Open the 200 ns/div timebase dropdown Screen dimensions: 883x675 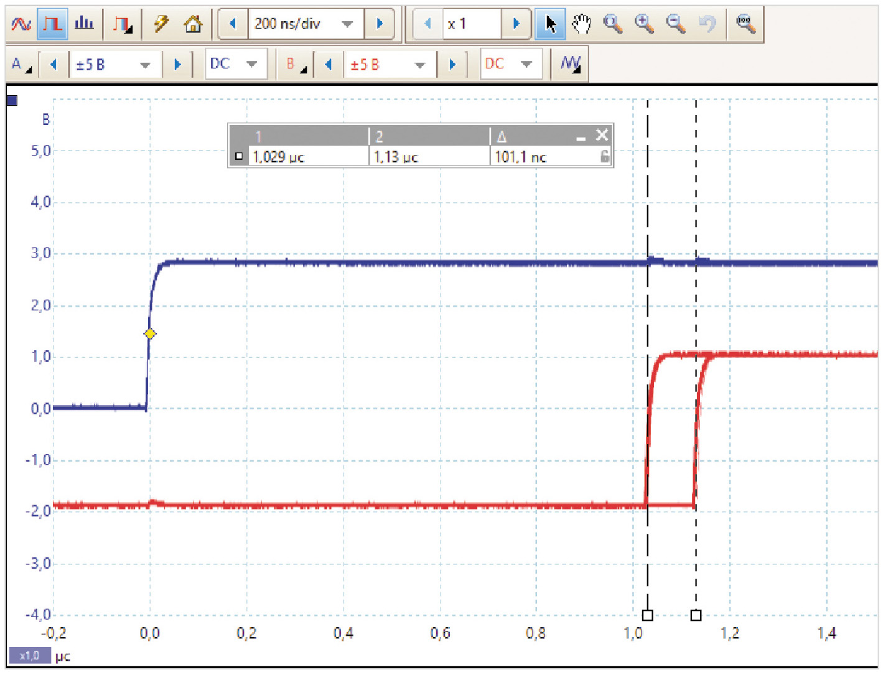(x=347, y=24)
